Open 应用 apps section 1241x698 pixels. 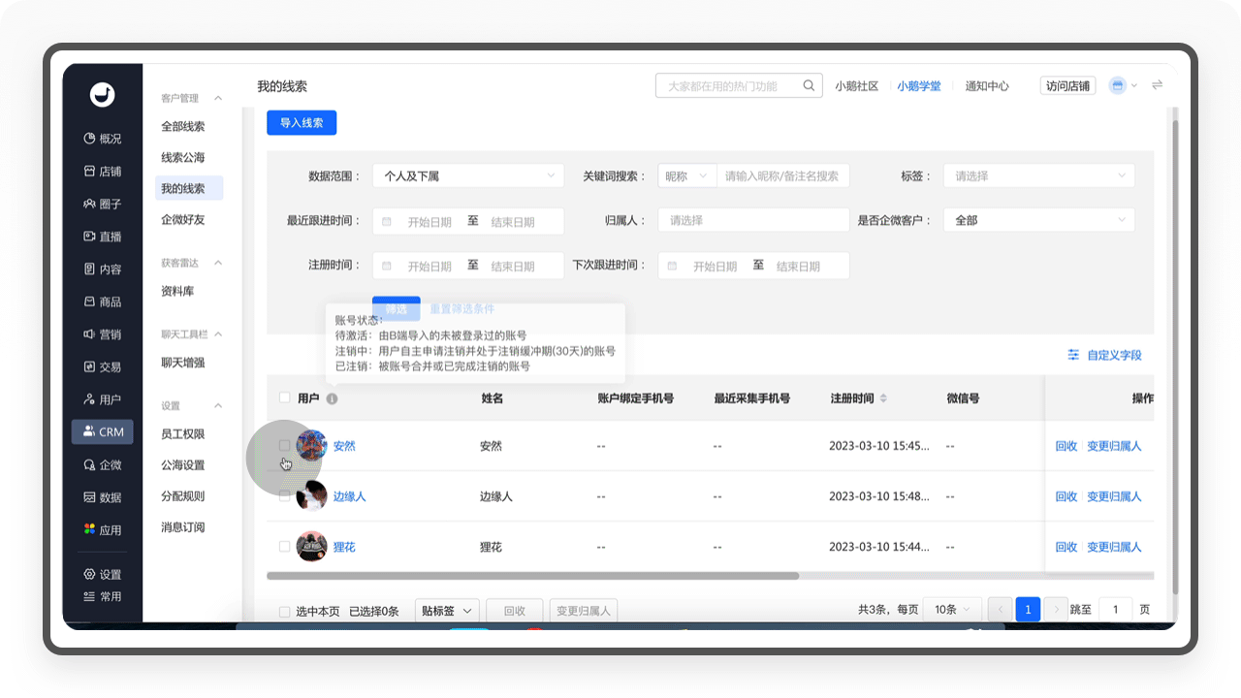point(103,530)
